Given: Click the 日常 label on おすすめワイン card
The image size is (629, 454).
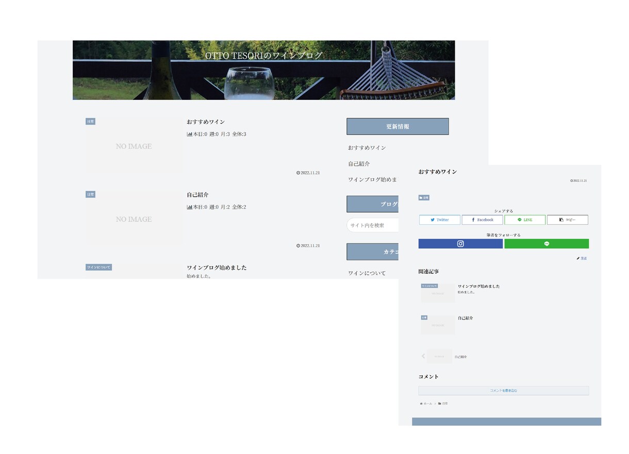Looking at the screenshot, I should [x=90, y=121].
